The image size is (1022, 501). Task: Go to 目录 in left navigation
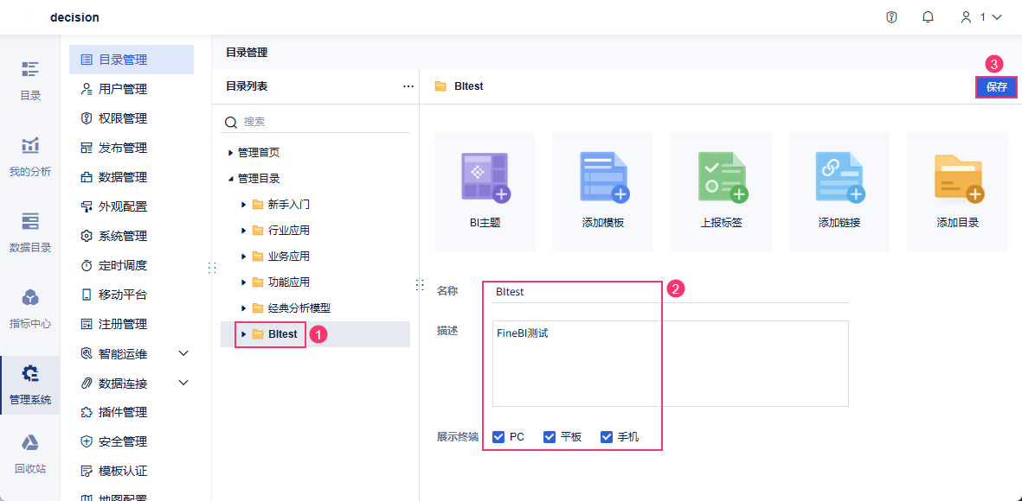click(x=30, y=81)
